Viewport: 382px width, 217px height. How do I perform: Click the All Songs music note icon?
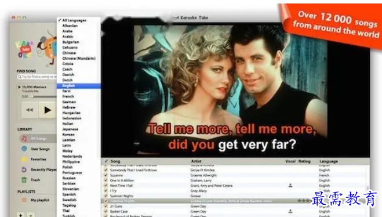(x=24, y=139)
